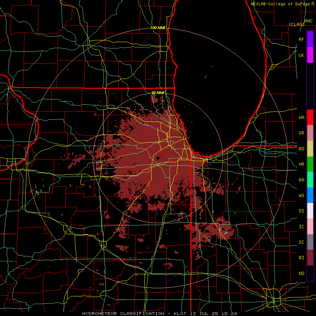Click the BD legend label
Viewport: 316px width, 316px height.
[x=302, y=149]
